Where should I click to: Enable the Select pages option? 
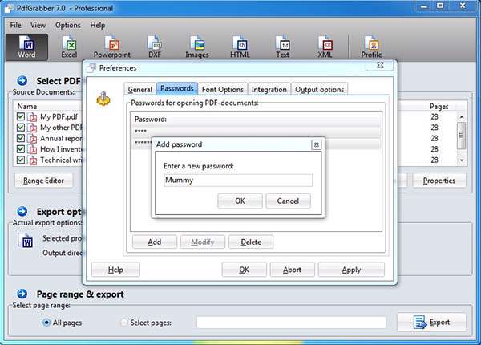click(x=123, y=323)
